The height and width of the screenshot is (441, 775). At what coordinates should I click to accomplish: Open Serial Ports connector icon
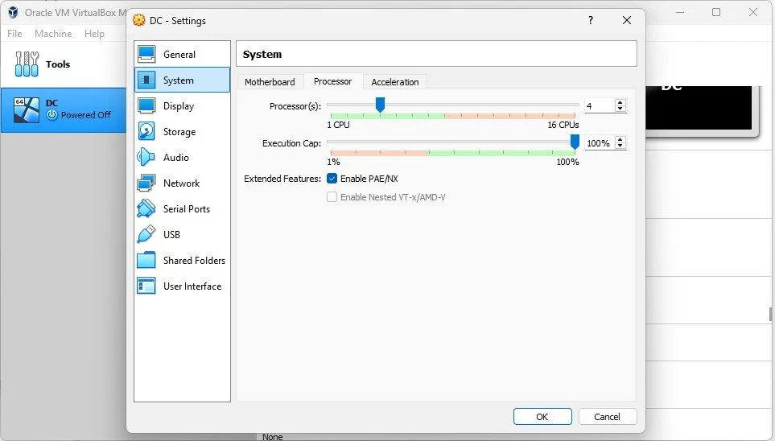(146, 208)
